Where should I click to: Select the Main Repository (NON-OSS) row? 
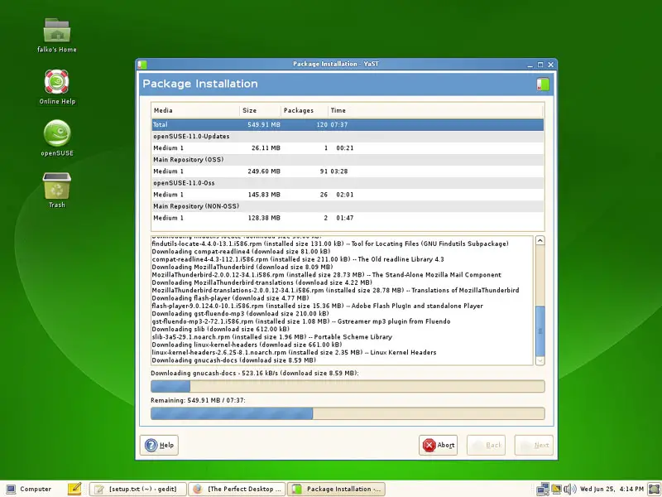[348, 206]
